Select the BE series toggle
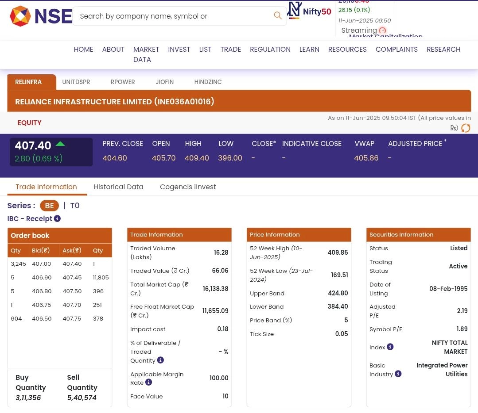This screenshot has height=413, width=478. coord(49,206)
